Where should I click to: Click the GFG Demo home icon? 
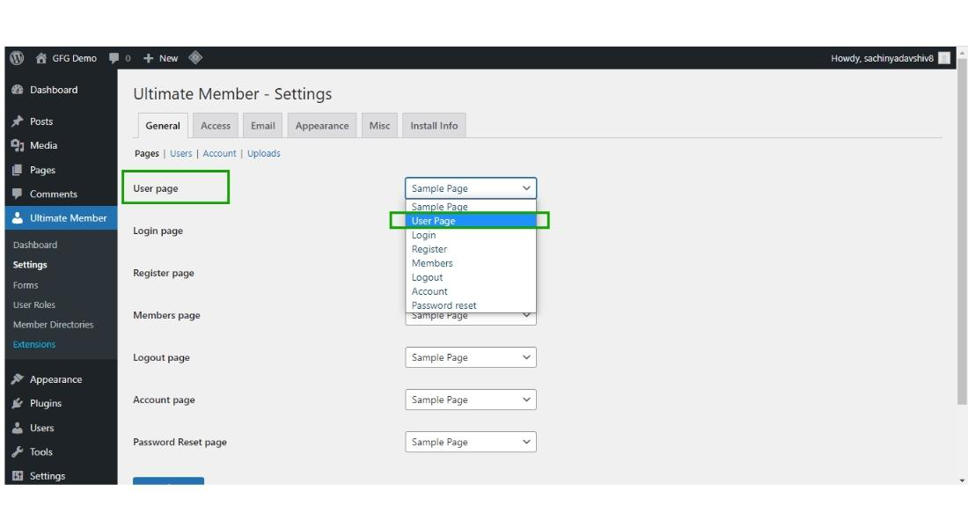[x=41, y=58]
